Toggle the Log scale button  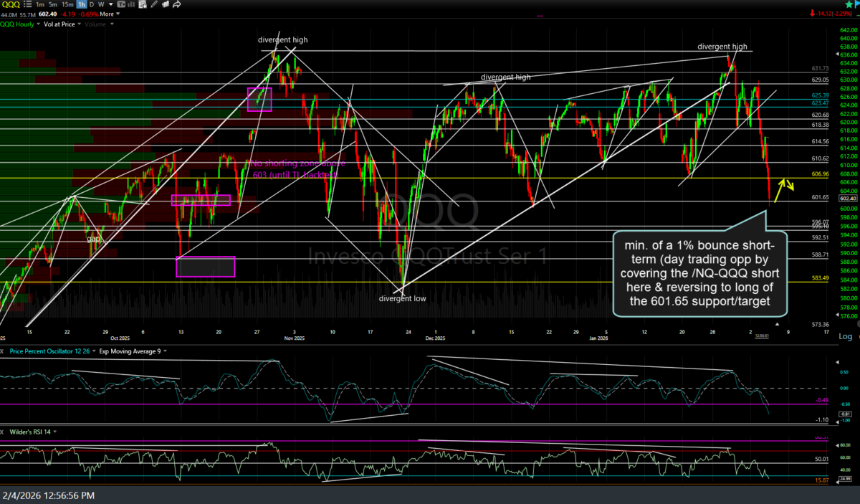coord(846,336)
